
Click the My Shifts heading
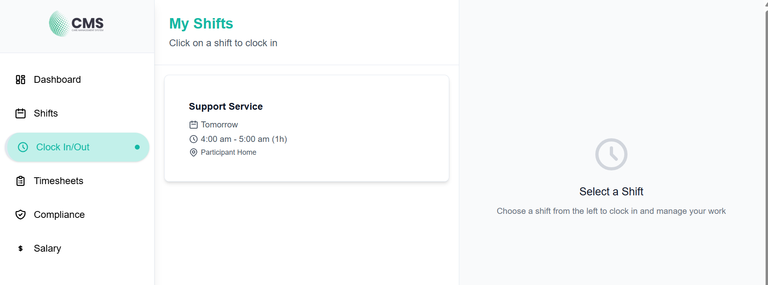201,23
